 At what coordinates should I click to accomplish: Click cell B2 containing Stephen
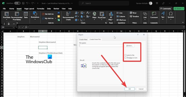[x=23, y=37]
